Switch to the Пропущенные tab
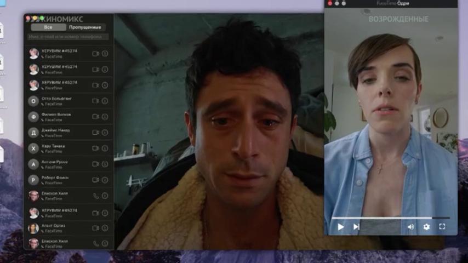Screen dimensions: 468x263 [x=85, y=27]
